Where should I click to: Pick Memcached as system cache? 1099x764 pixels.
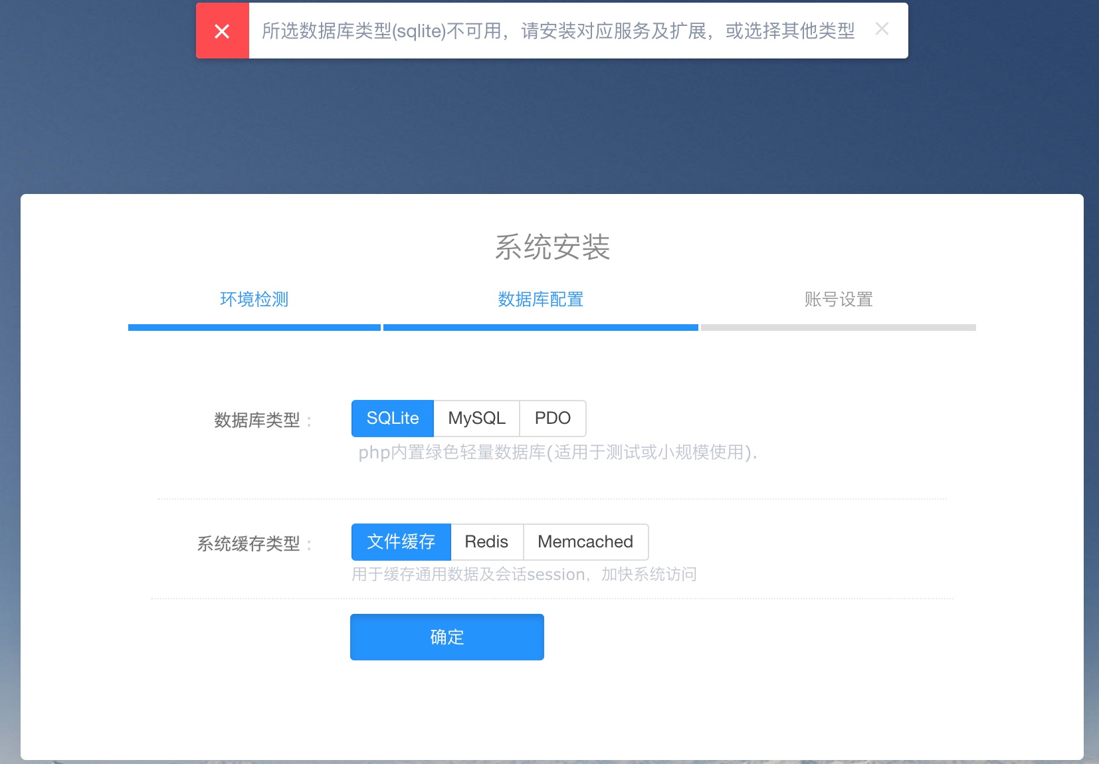click(585, 542)
